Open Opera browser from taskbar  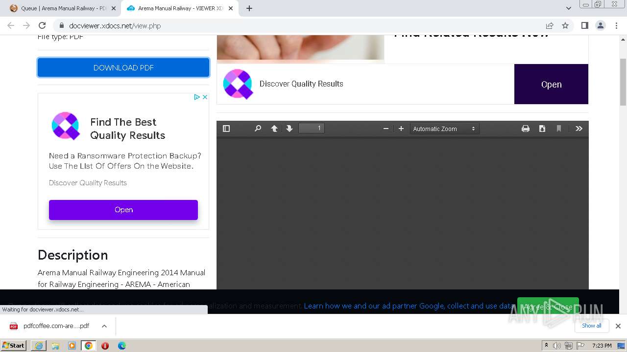[105, 346]
